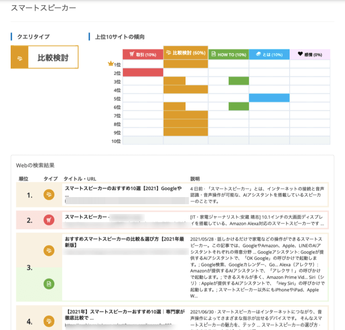Screen dimensions: 345x330
Task: Click the red 取引 bar at 2位
Action: (143, 72)
